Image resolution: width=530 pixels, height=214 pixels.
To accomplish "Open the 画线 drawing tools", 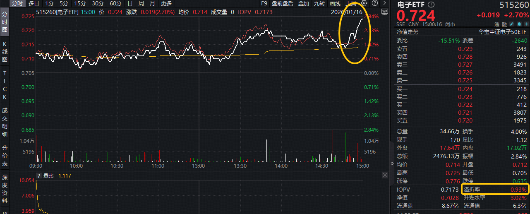I will pyautogui.click(x=335, y=3).
